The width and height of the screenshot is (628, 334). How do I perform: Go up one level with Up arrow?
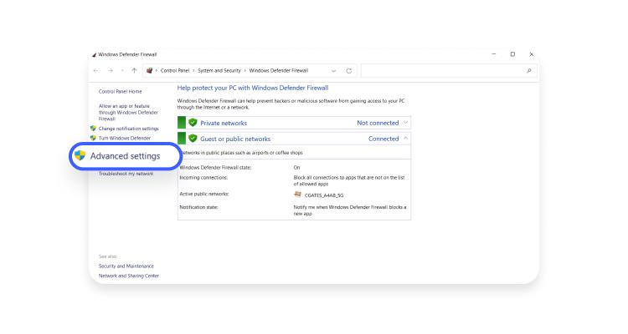pyautogui.click(x=134, y=71)
